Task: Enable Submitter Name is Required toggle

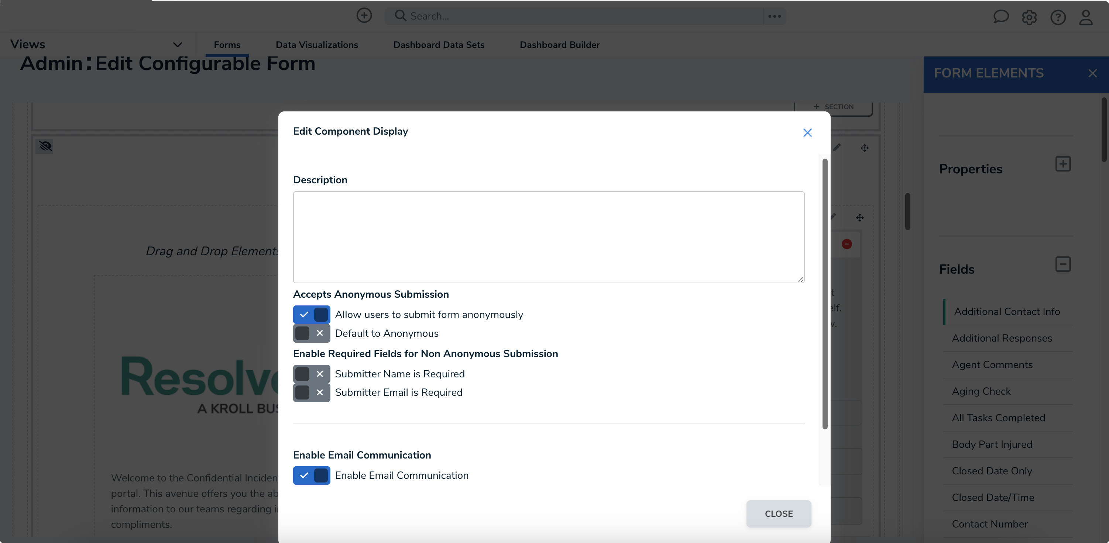Action: [x=311, y=373]
